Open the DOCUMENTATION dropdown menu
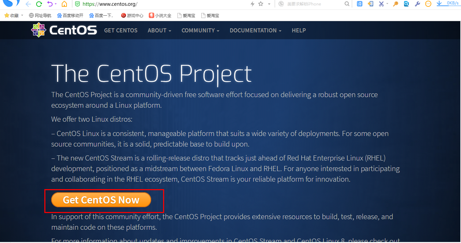Screen dimensions: 461x243 coord(255,30)
